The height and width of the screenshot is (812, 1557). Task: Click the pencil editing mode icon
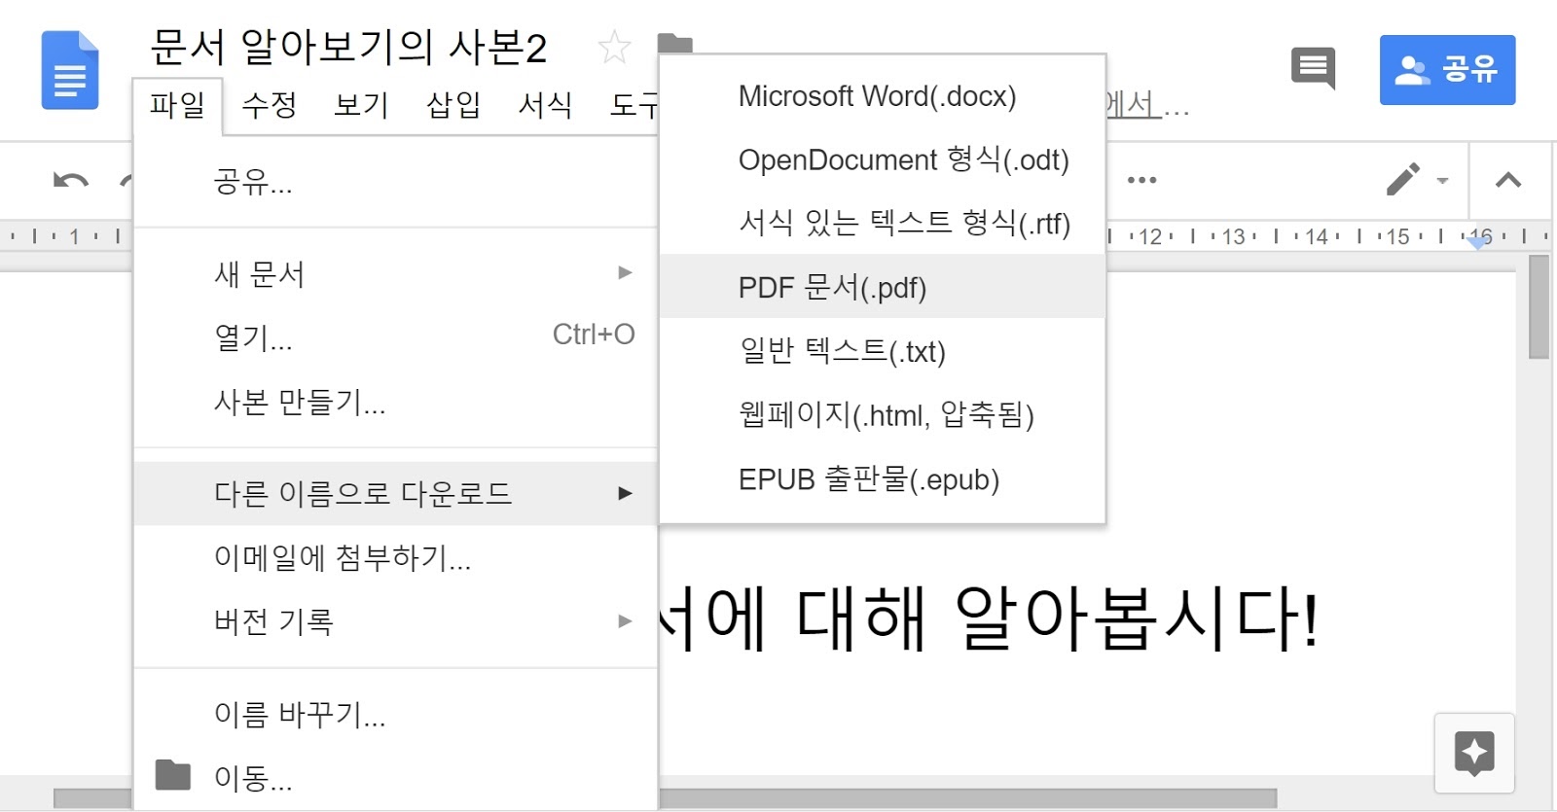1403,179
